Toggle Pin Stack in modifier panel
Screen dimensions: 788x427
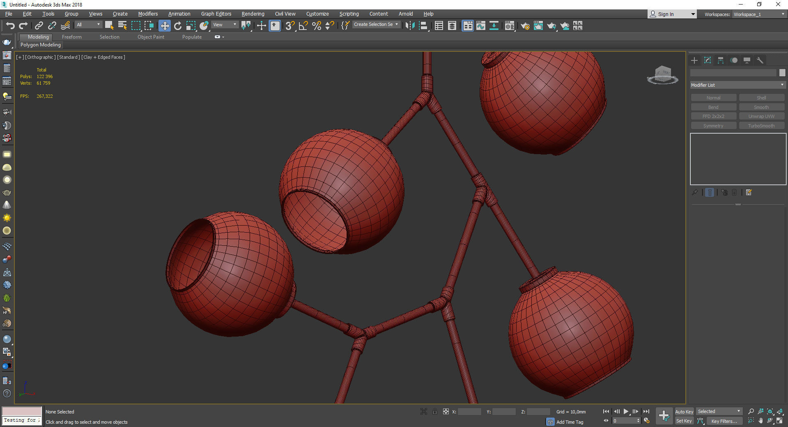point(694,192)
